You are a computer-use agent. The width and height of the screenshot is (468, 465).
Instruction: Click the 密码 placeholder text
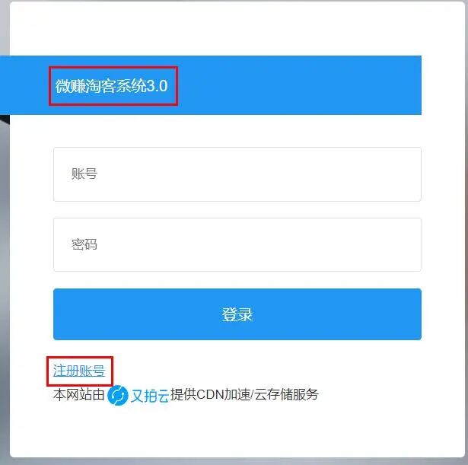(84, 244)
